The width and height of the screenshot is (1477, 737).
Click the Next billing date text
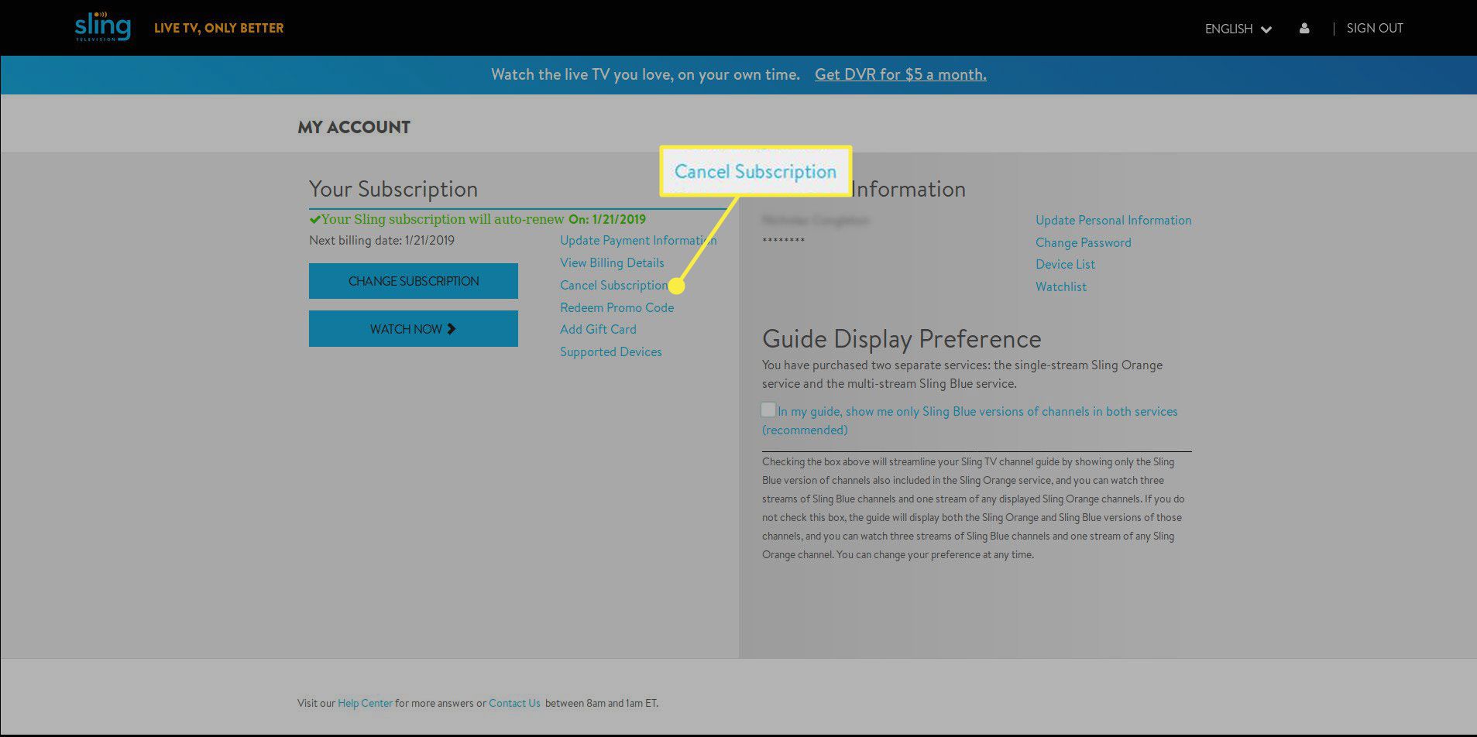(382, 241)
